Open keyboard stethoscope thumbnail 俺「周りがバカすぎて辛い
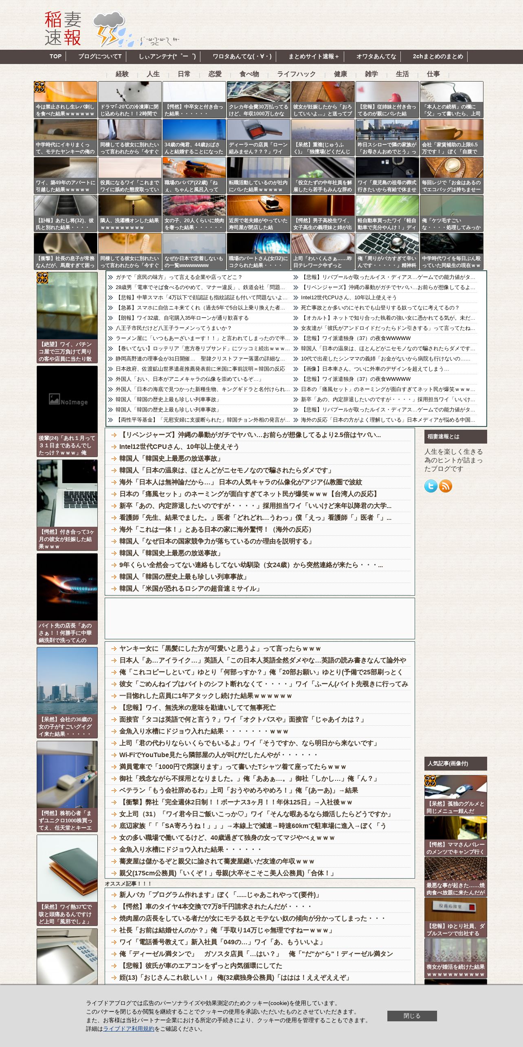This screenshot has width=523, height=1047. coord(387,252)
